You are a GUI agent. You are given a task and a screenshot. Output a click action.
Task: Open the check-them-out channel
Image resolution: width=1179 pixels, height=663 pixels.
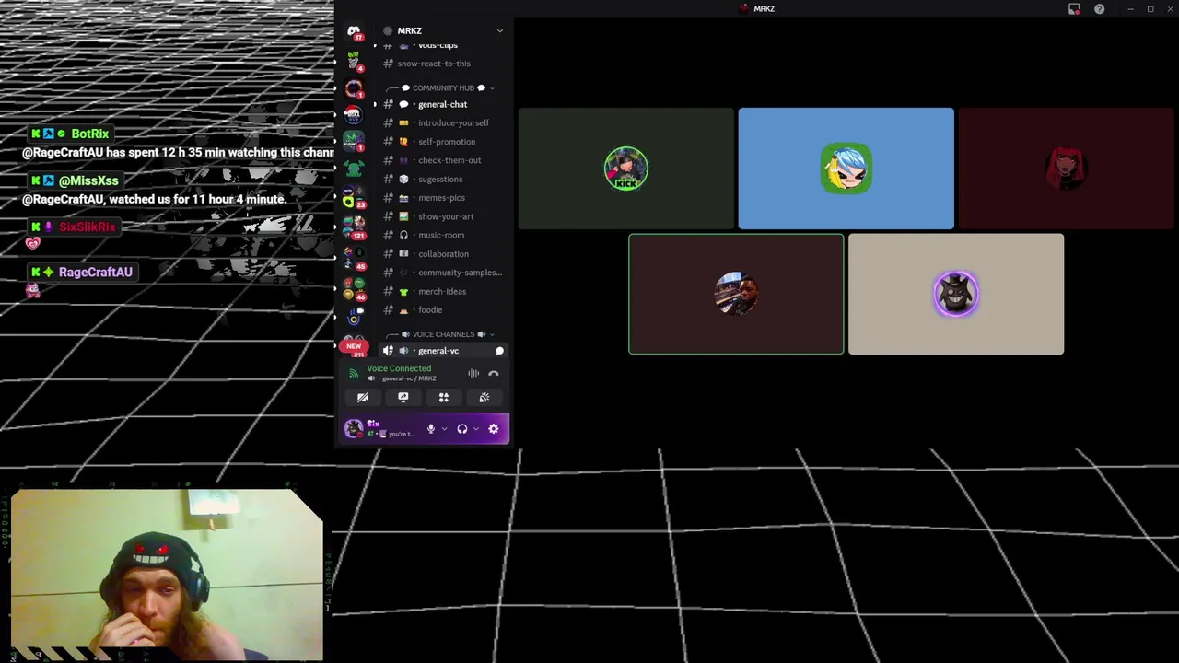pos(443,160)
